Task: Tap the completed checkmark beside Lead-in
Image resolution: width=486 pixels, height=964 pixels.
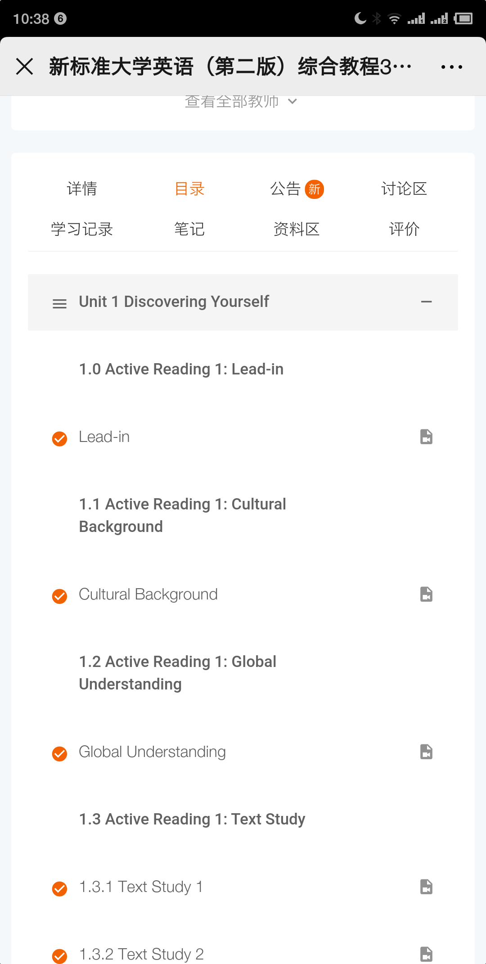Action: coord(59,438)
